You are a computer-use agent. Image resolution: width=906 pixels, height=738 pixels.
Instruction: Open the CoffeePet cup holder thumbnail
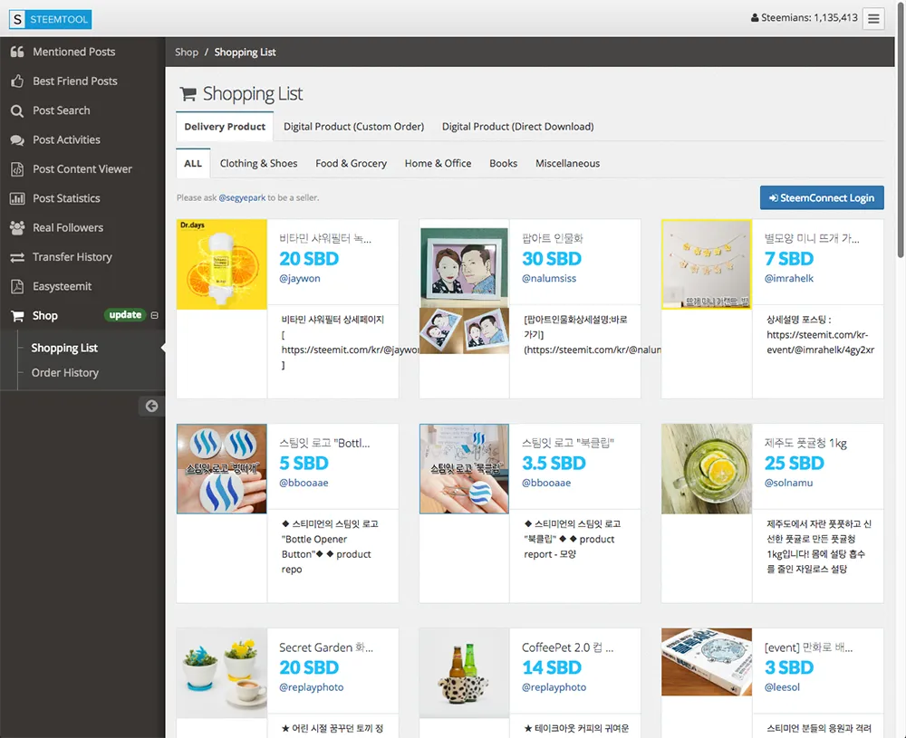click(464, 674)
